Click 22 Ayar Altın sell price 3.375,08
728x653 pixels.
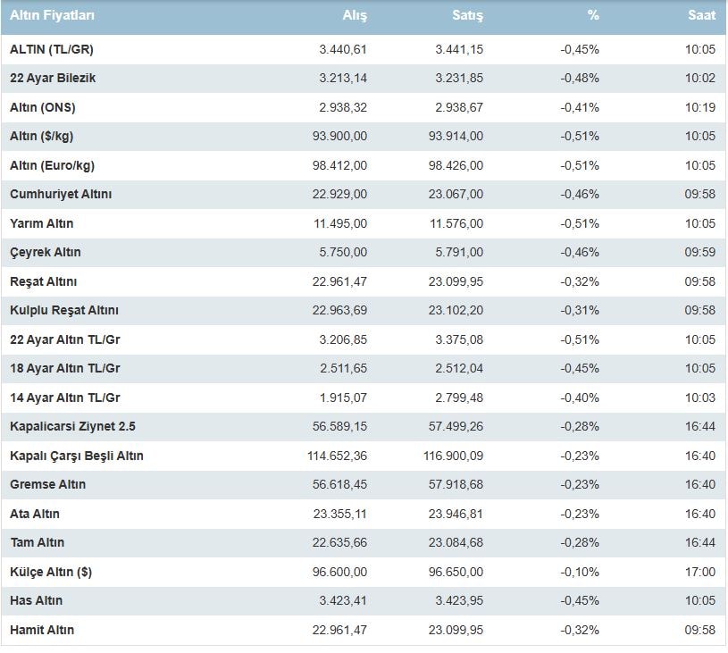pos(459,339)
